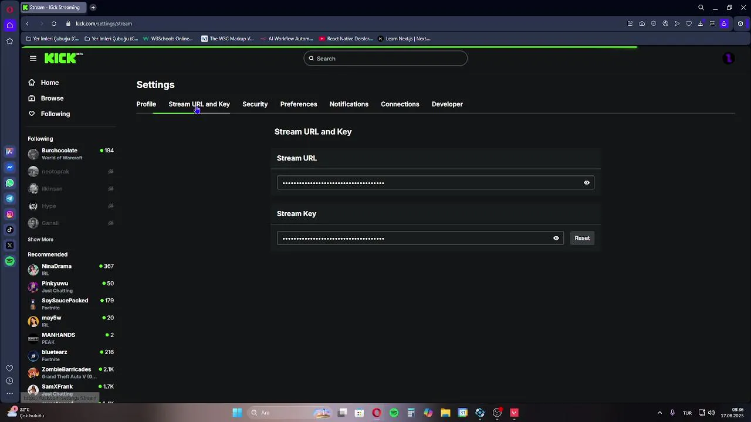Screen dimensions: 751x422
Task: Open the Connections tab
Action: point(400,104)
